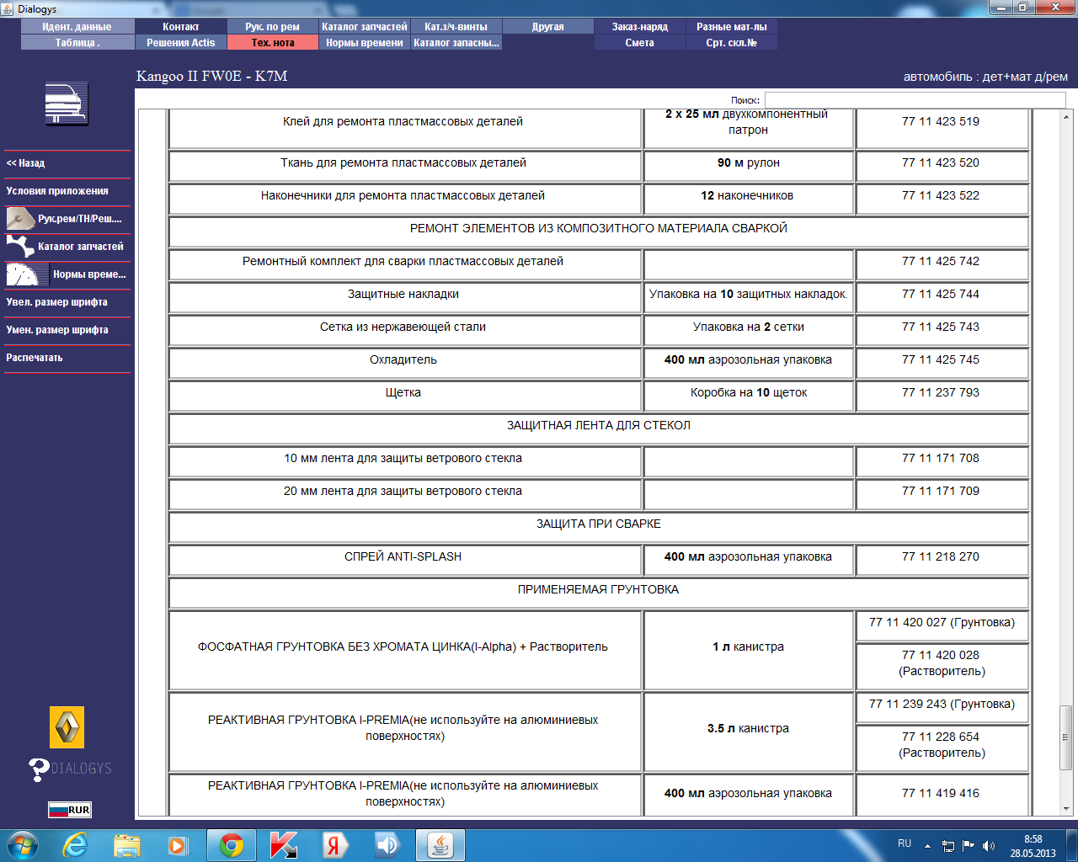Screen dimensions: 1078x862
Task: Open the Решения Actis tab
Action: pyautogui.click(x=181, y=43)
